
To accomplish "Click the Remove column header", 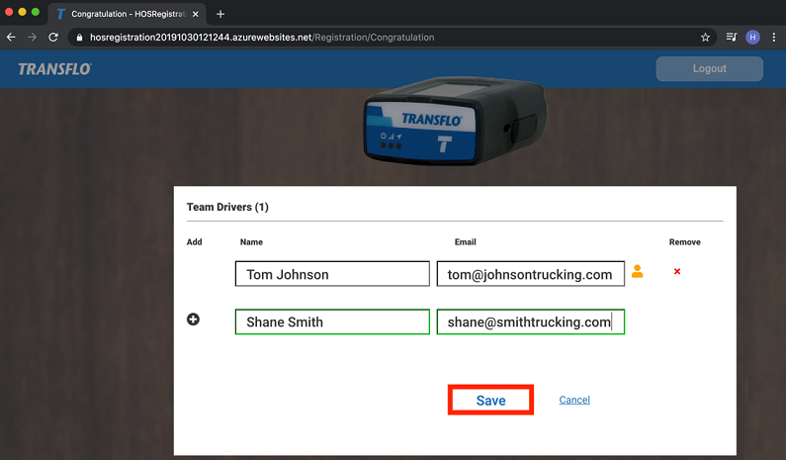I will [x=685, y=241].
